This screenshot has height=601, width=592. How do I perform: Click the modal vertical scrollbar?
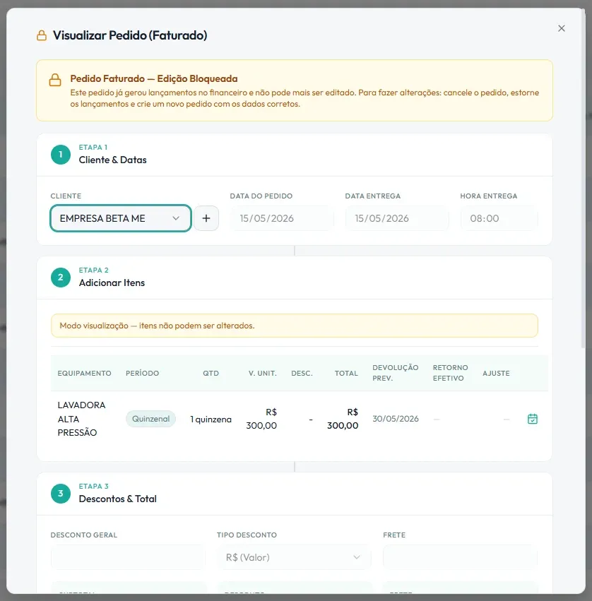tap(584, 180)
